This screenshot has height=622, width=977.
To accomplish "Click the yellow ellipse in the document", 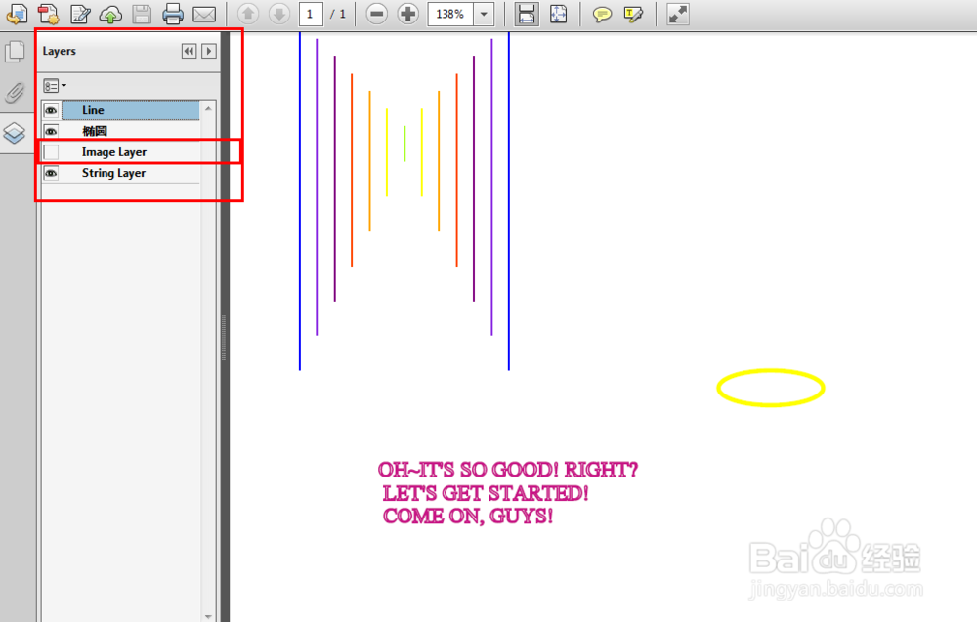I will 771,388.
